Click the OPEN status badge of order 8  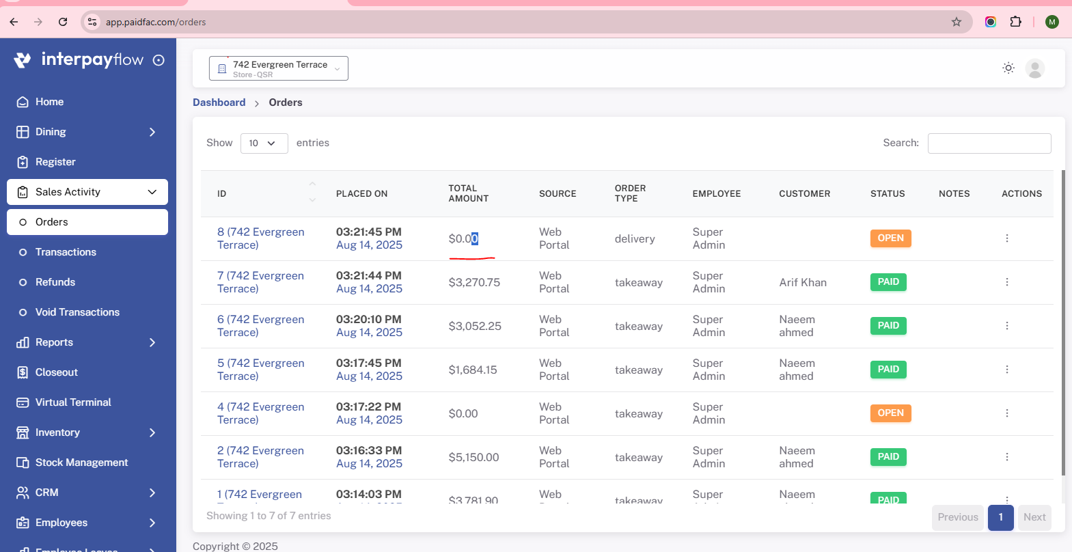click(x=890, y=238)
